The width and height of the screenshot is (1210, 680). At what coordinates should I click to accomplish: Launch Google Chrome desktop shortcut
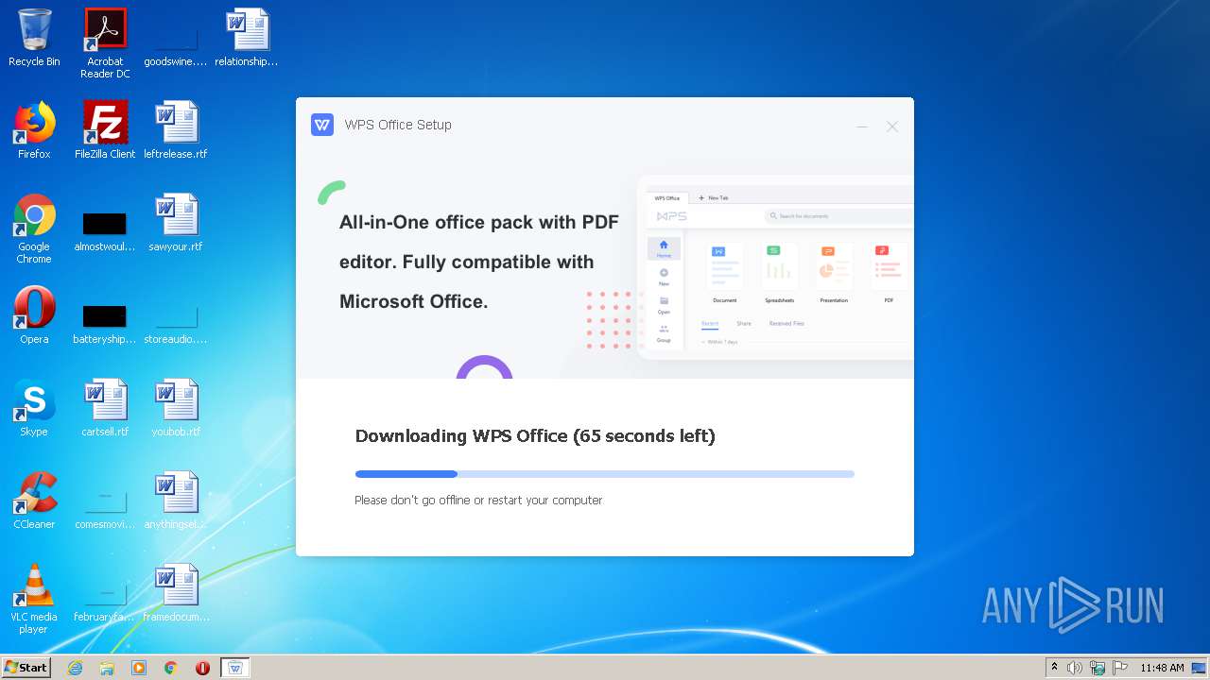[x=34, y=229]
